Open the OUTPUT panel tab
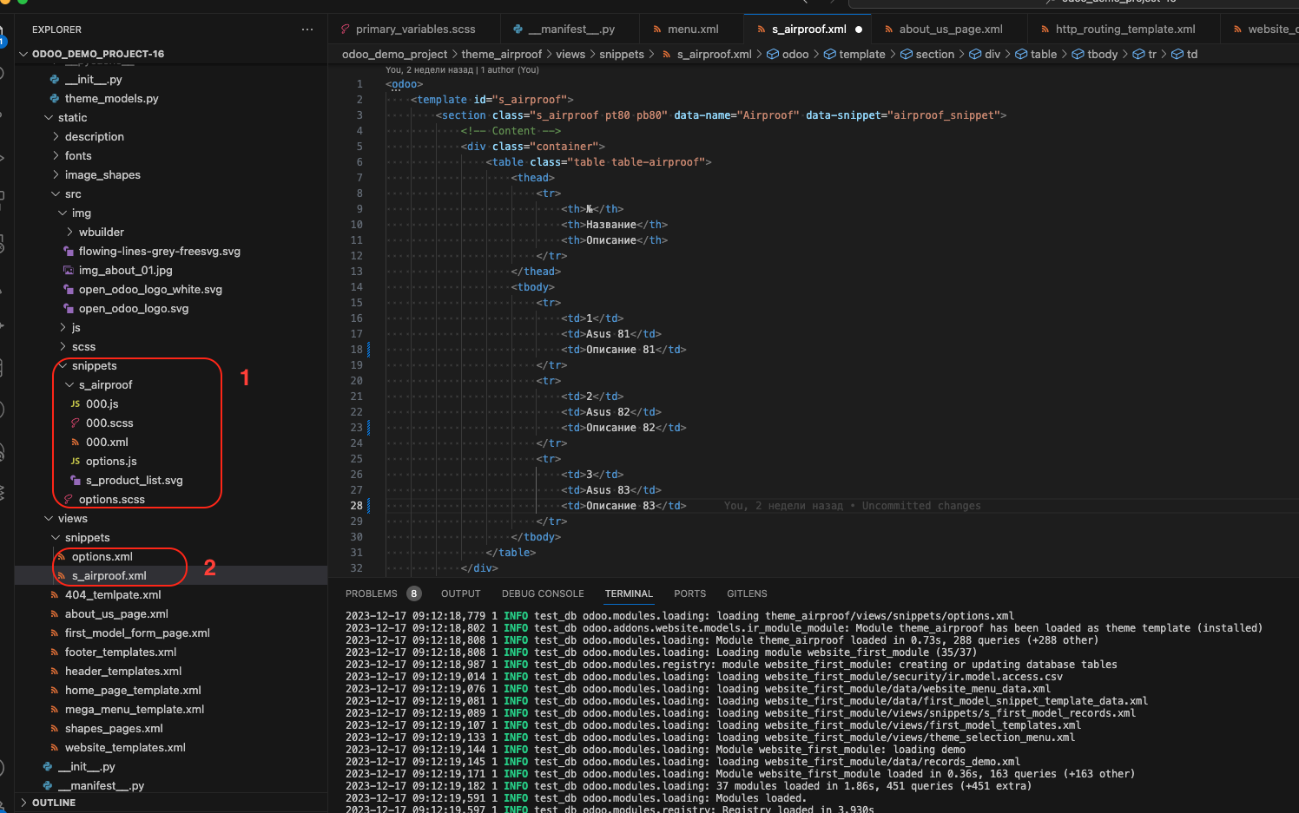Screen dimensions: 1299x813 click(460, 594)
